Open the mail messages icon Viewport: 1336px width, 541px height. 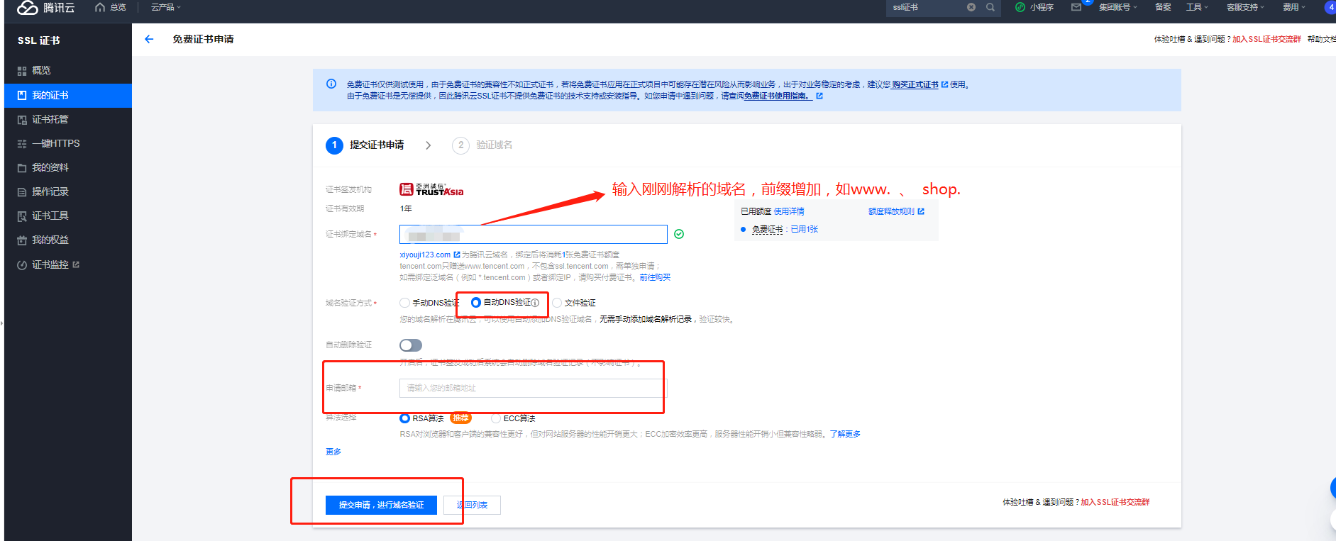point(1076,7)
